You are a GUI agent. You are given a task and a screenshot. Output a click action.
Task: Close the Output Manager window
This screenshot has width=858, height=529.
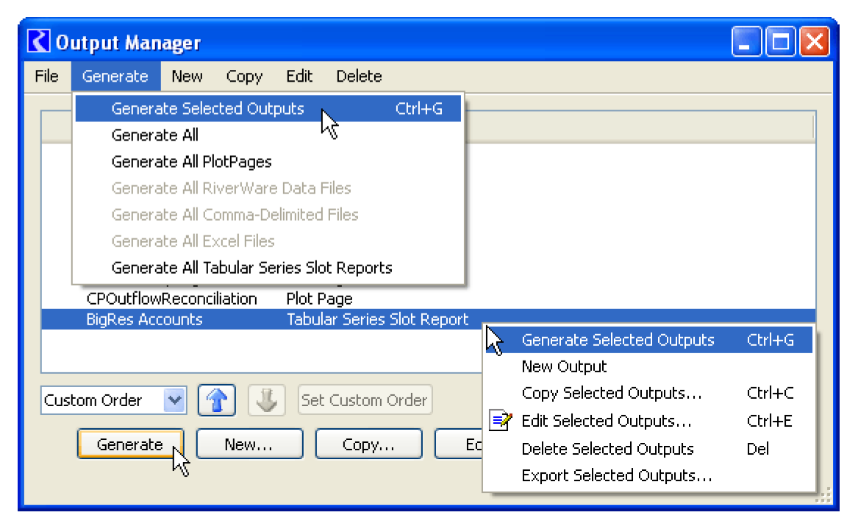[x=815, y=42]
